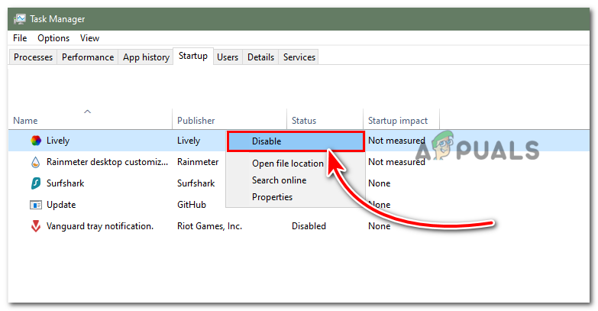This screenshot has height=311, width=598.
Task: Click the Lively publisher cell
Action: click(189, 141)
